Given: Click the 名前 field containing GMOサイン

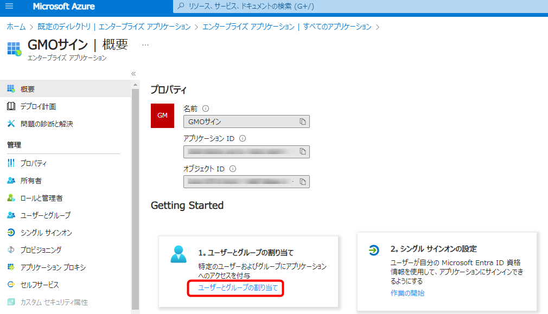Looking at the screenshot, I should (x=246, y=121).
